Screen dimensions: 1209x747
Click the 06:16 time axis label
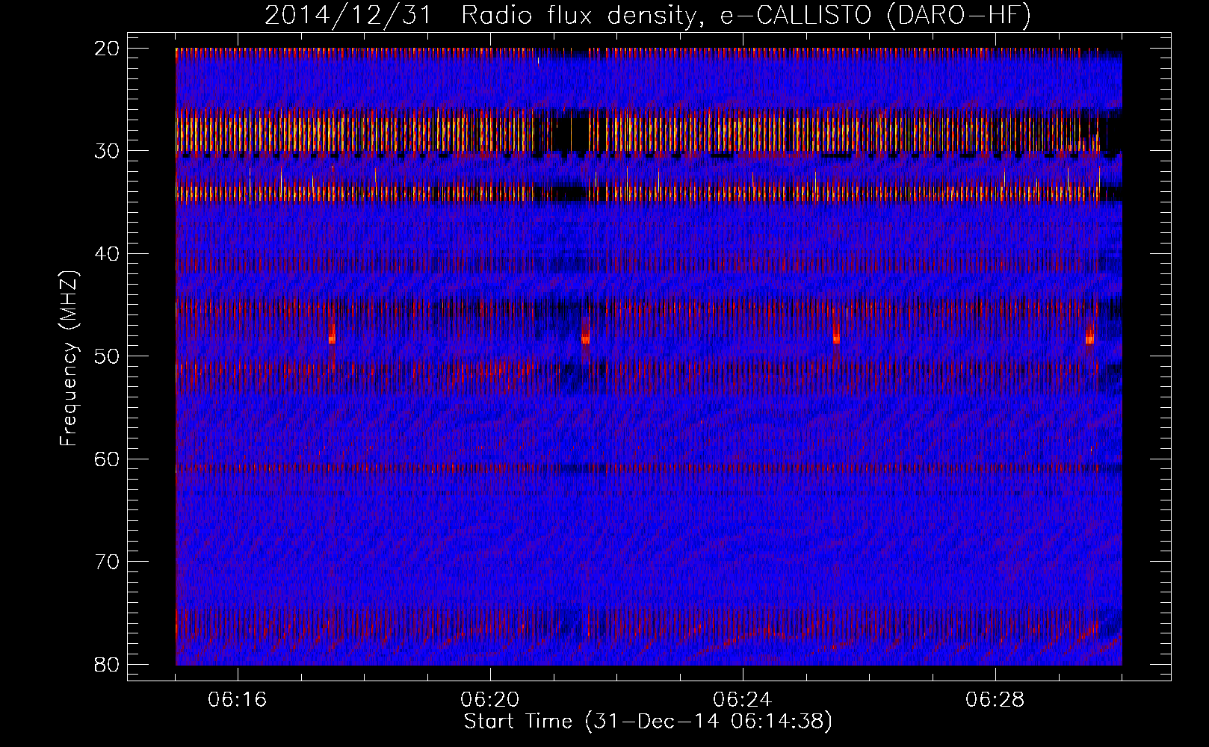tap(238, 700)
